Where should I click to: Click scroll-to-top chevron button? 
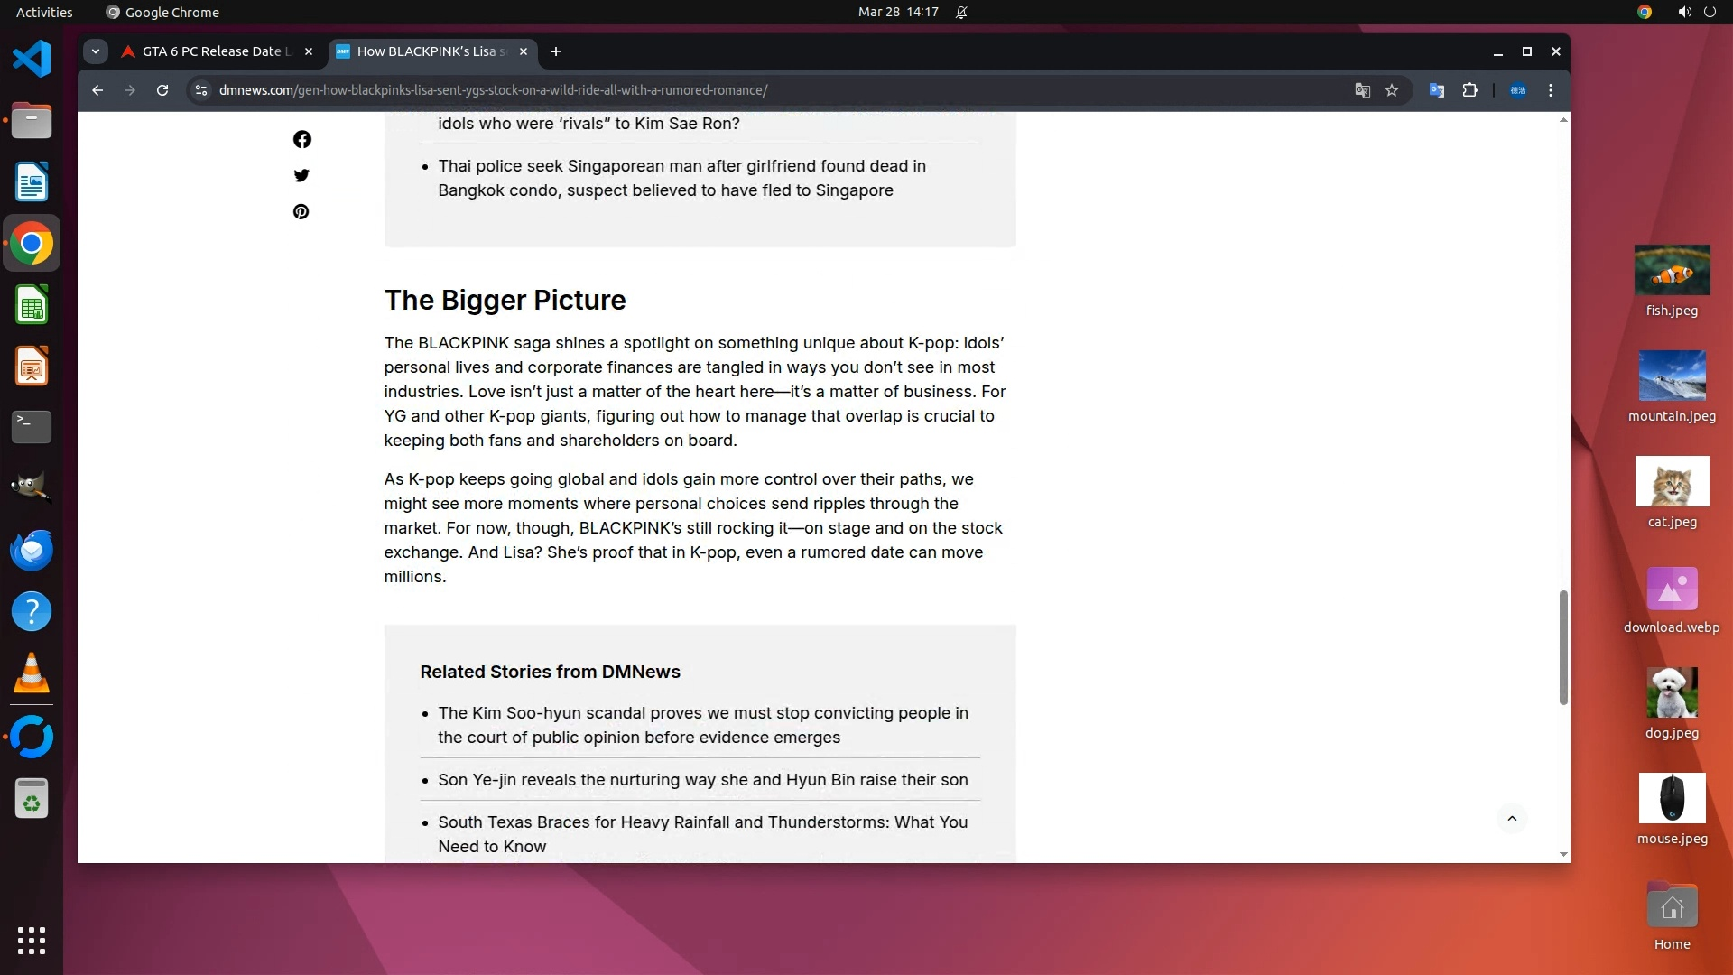tap(1512, 819)
